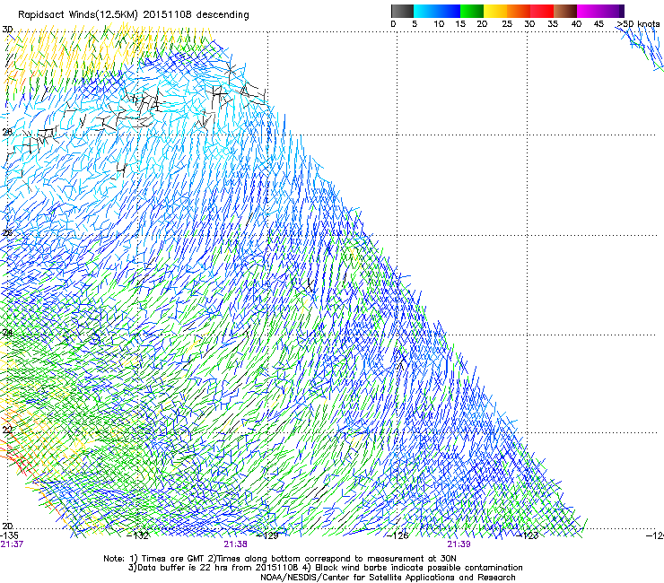Image resolution: width=664 pixels, height=583 pixels.
Task: Click the longitude label -129
Action: 268,535
